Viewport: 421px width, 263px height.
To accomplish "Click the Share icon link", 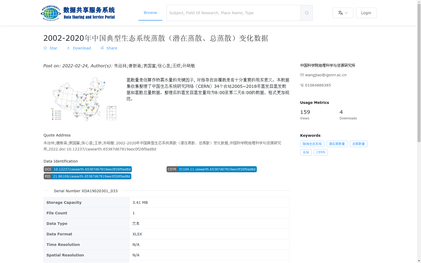I will (x=102, y=48).
